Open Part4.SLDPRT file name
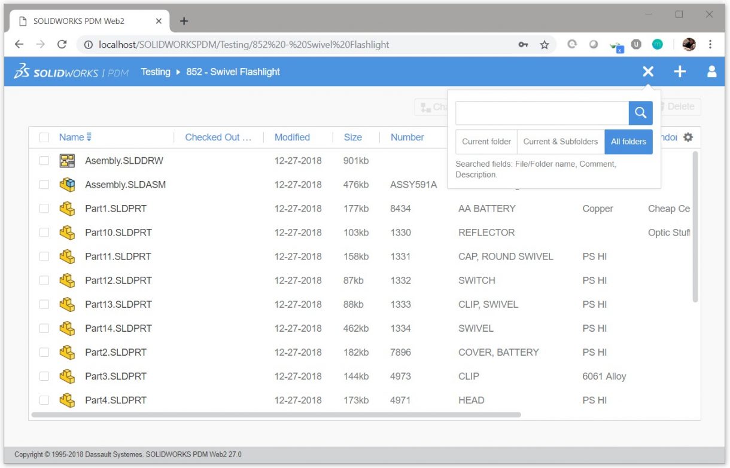Image resolution: width=730 pixels, height=468 pixels. (115, 400)
